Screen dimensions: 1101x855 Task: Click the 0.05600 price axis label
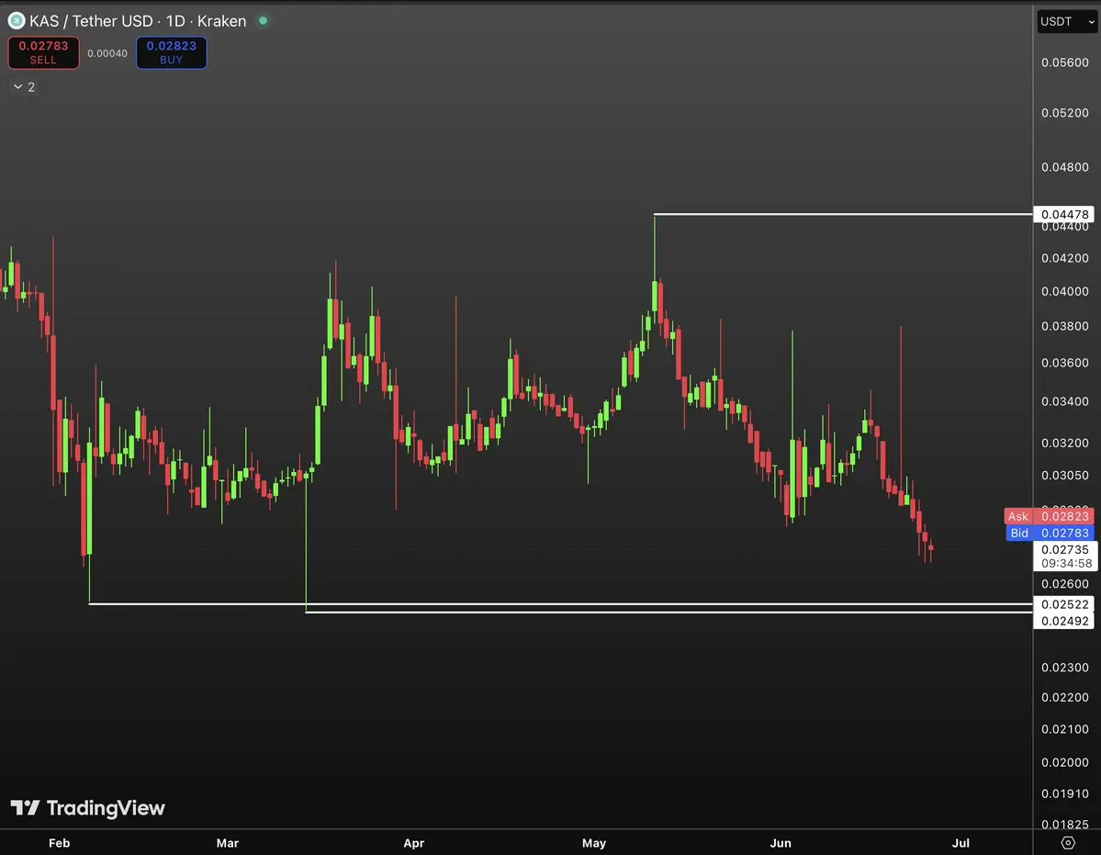(1065, 62)
